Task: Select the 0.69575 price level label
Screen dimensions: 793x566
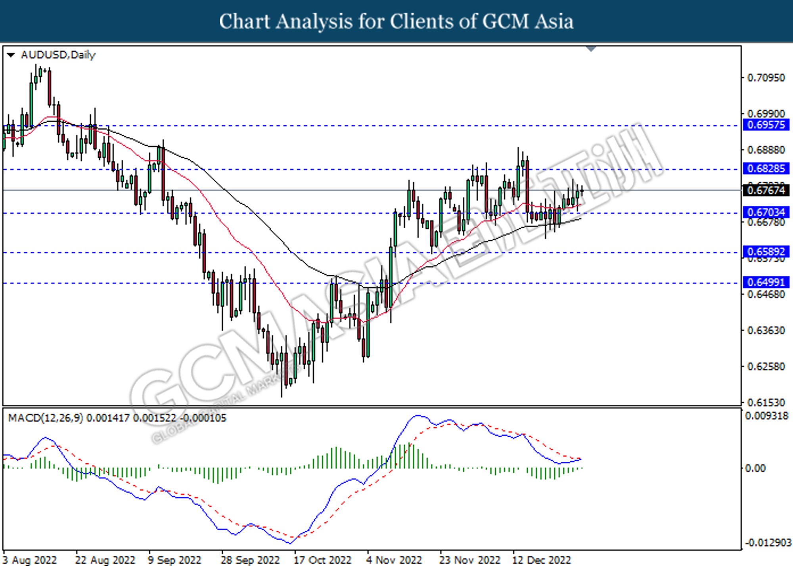Action: [766, 125]
